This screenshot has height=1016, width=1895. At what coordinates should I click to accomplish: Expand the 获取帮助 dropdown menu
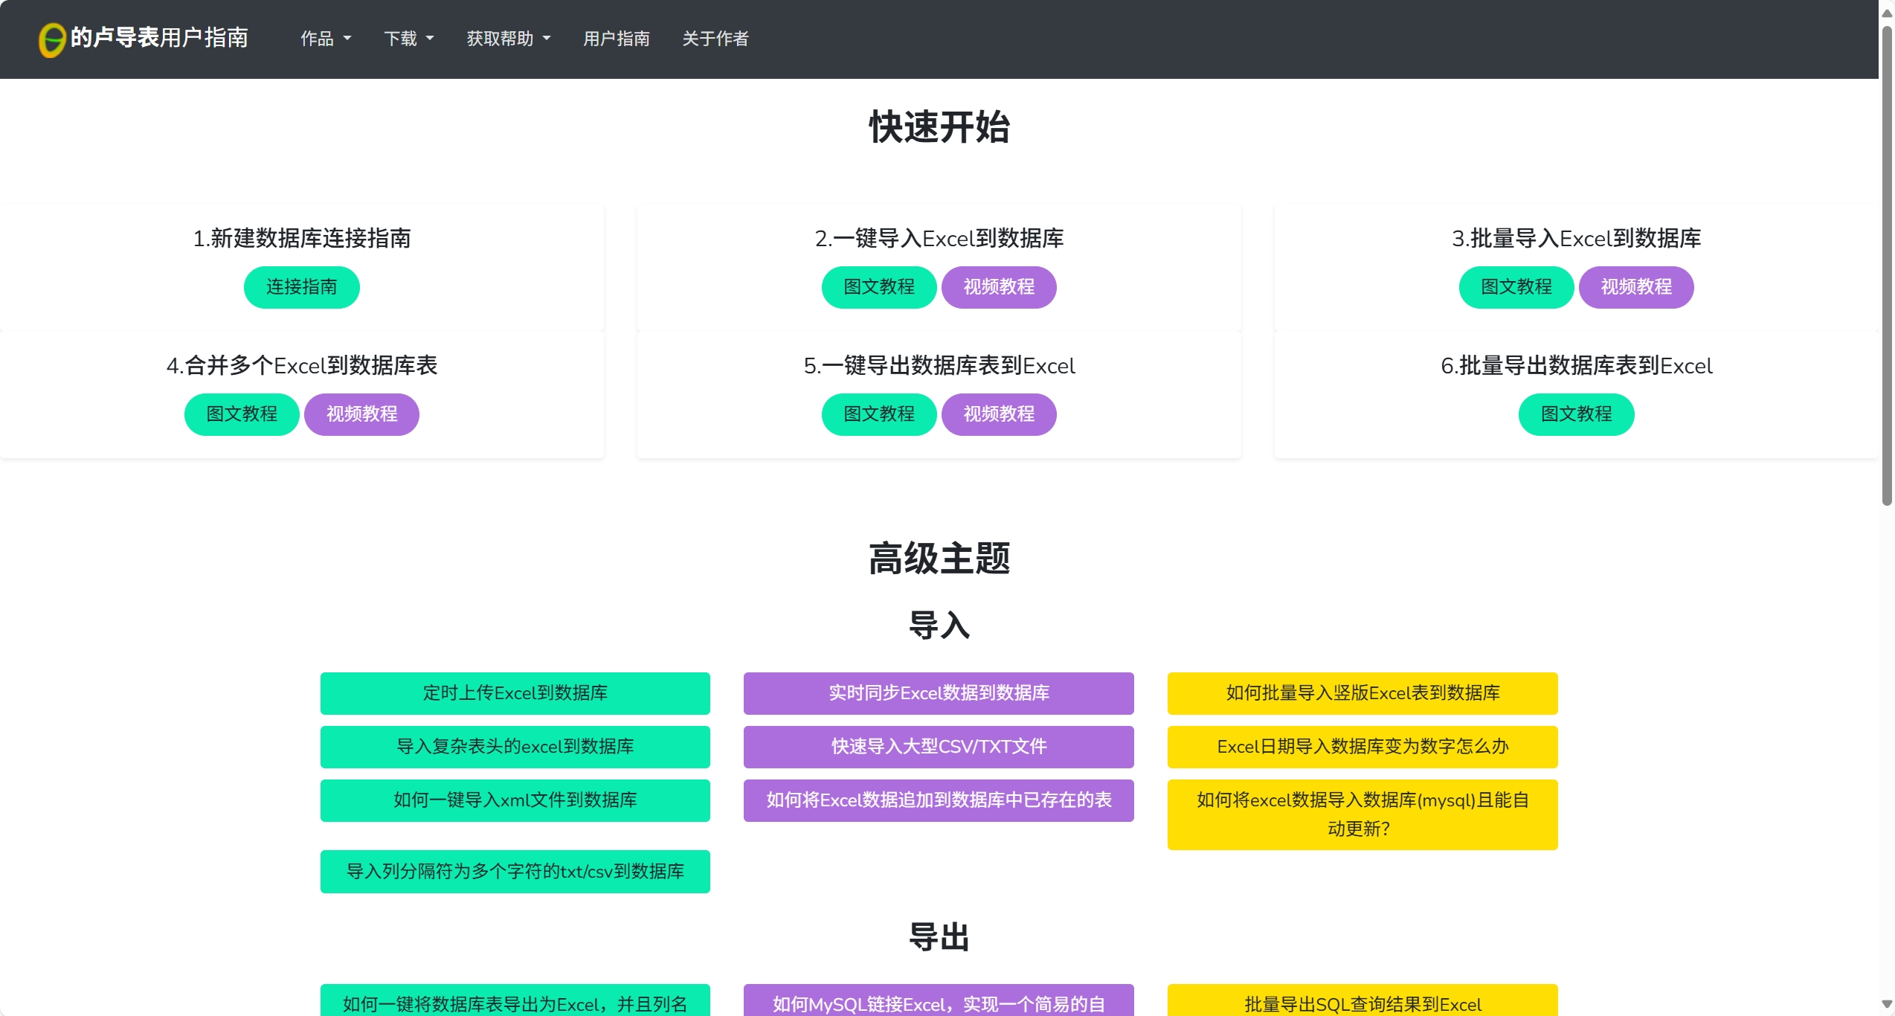pos(509,39)
